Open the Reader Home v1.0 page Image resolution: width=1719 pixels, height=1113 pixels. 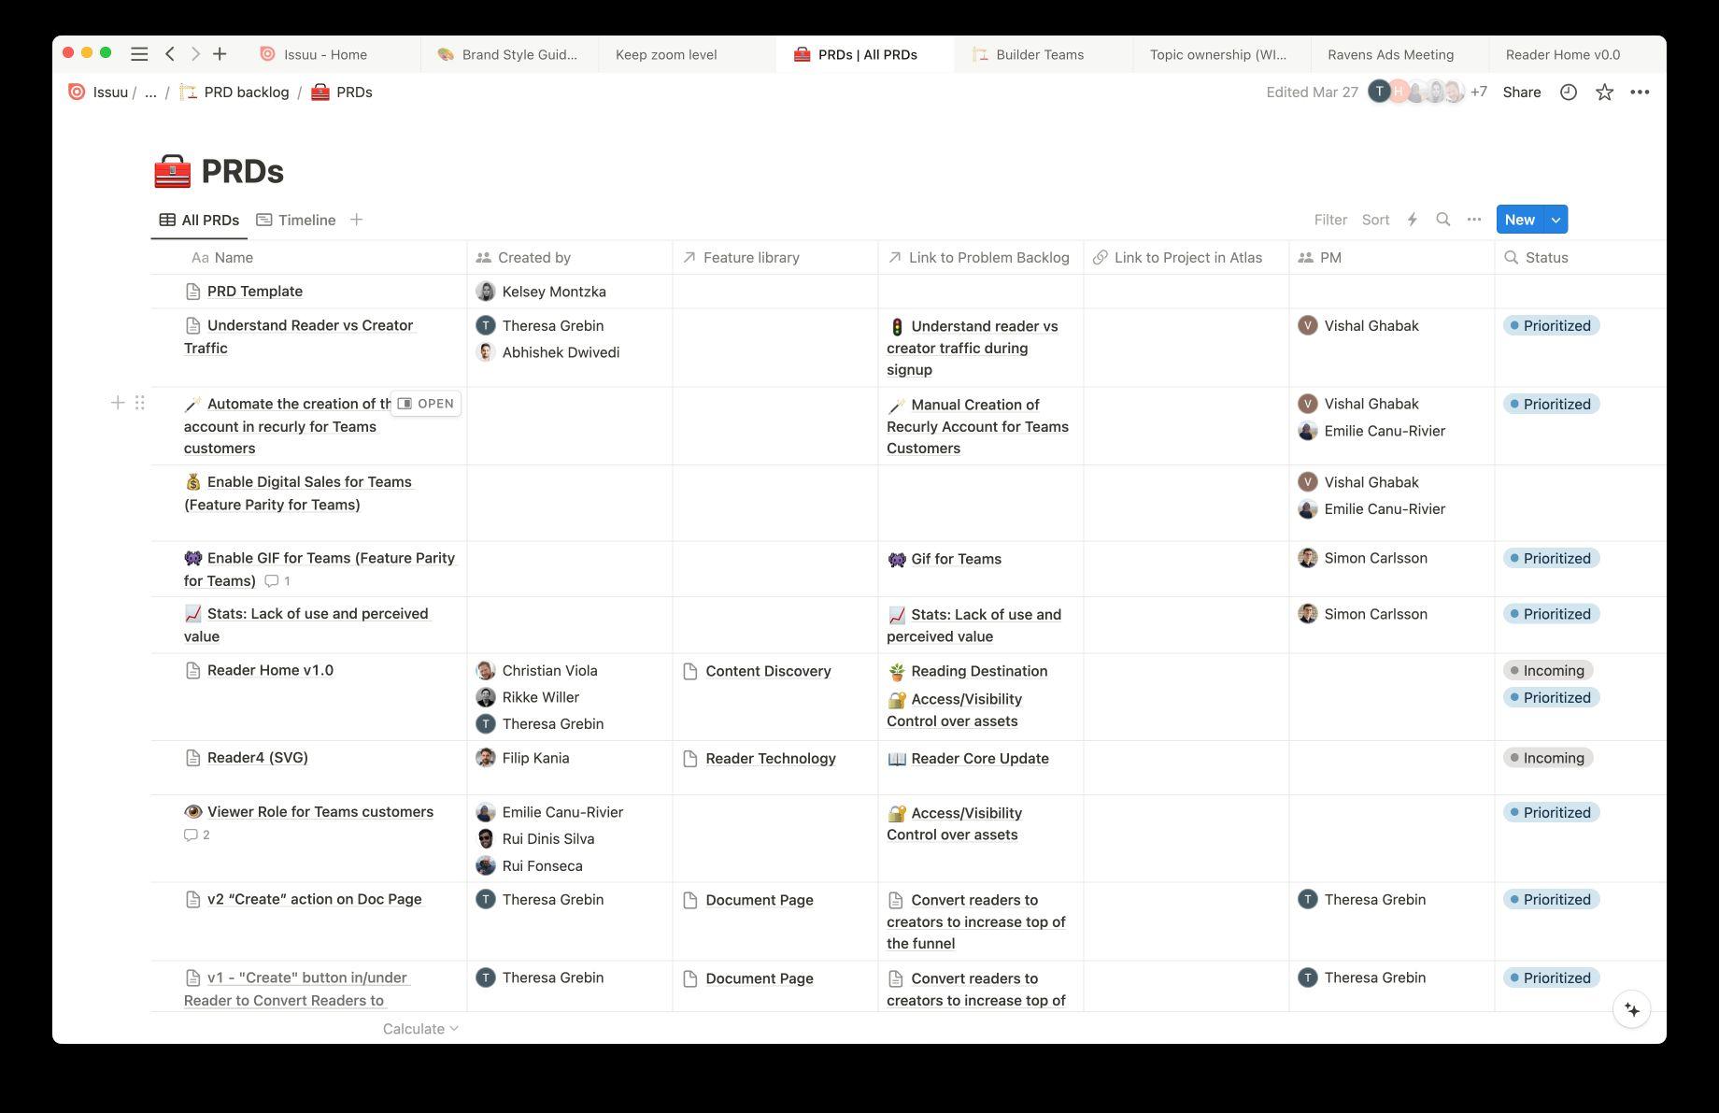[270, 670]
